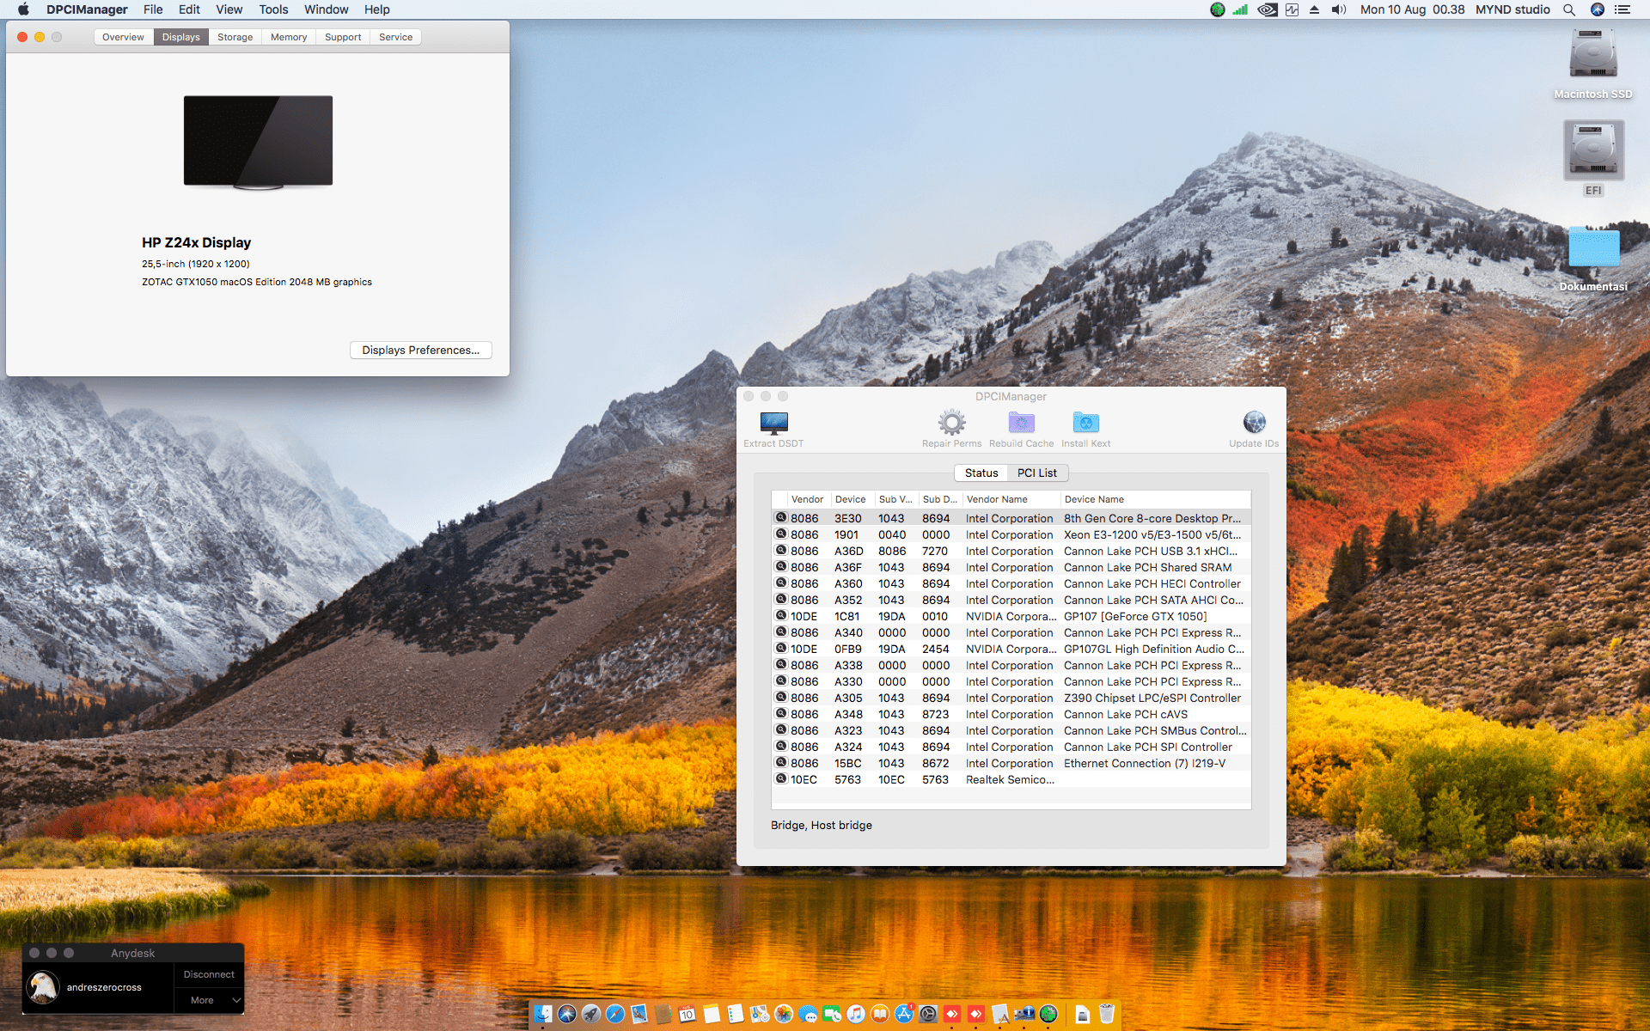Open the Apple menu
The image size is (1650, 1031).
(23, 9)
